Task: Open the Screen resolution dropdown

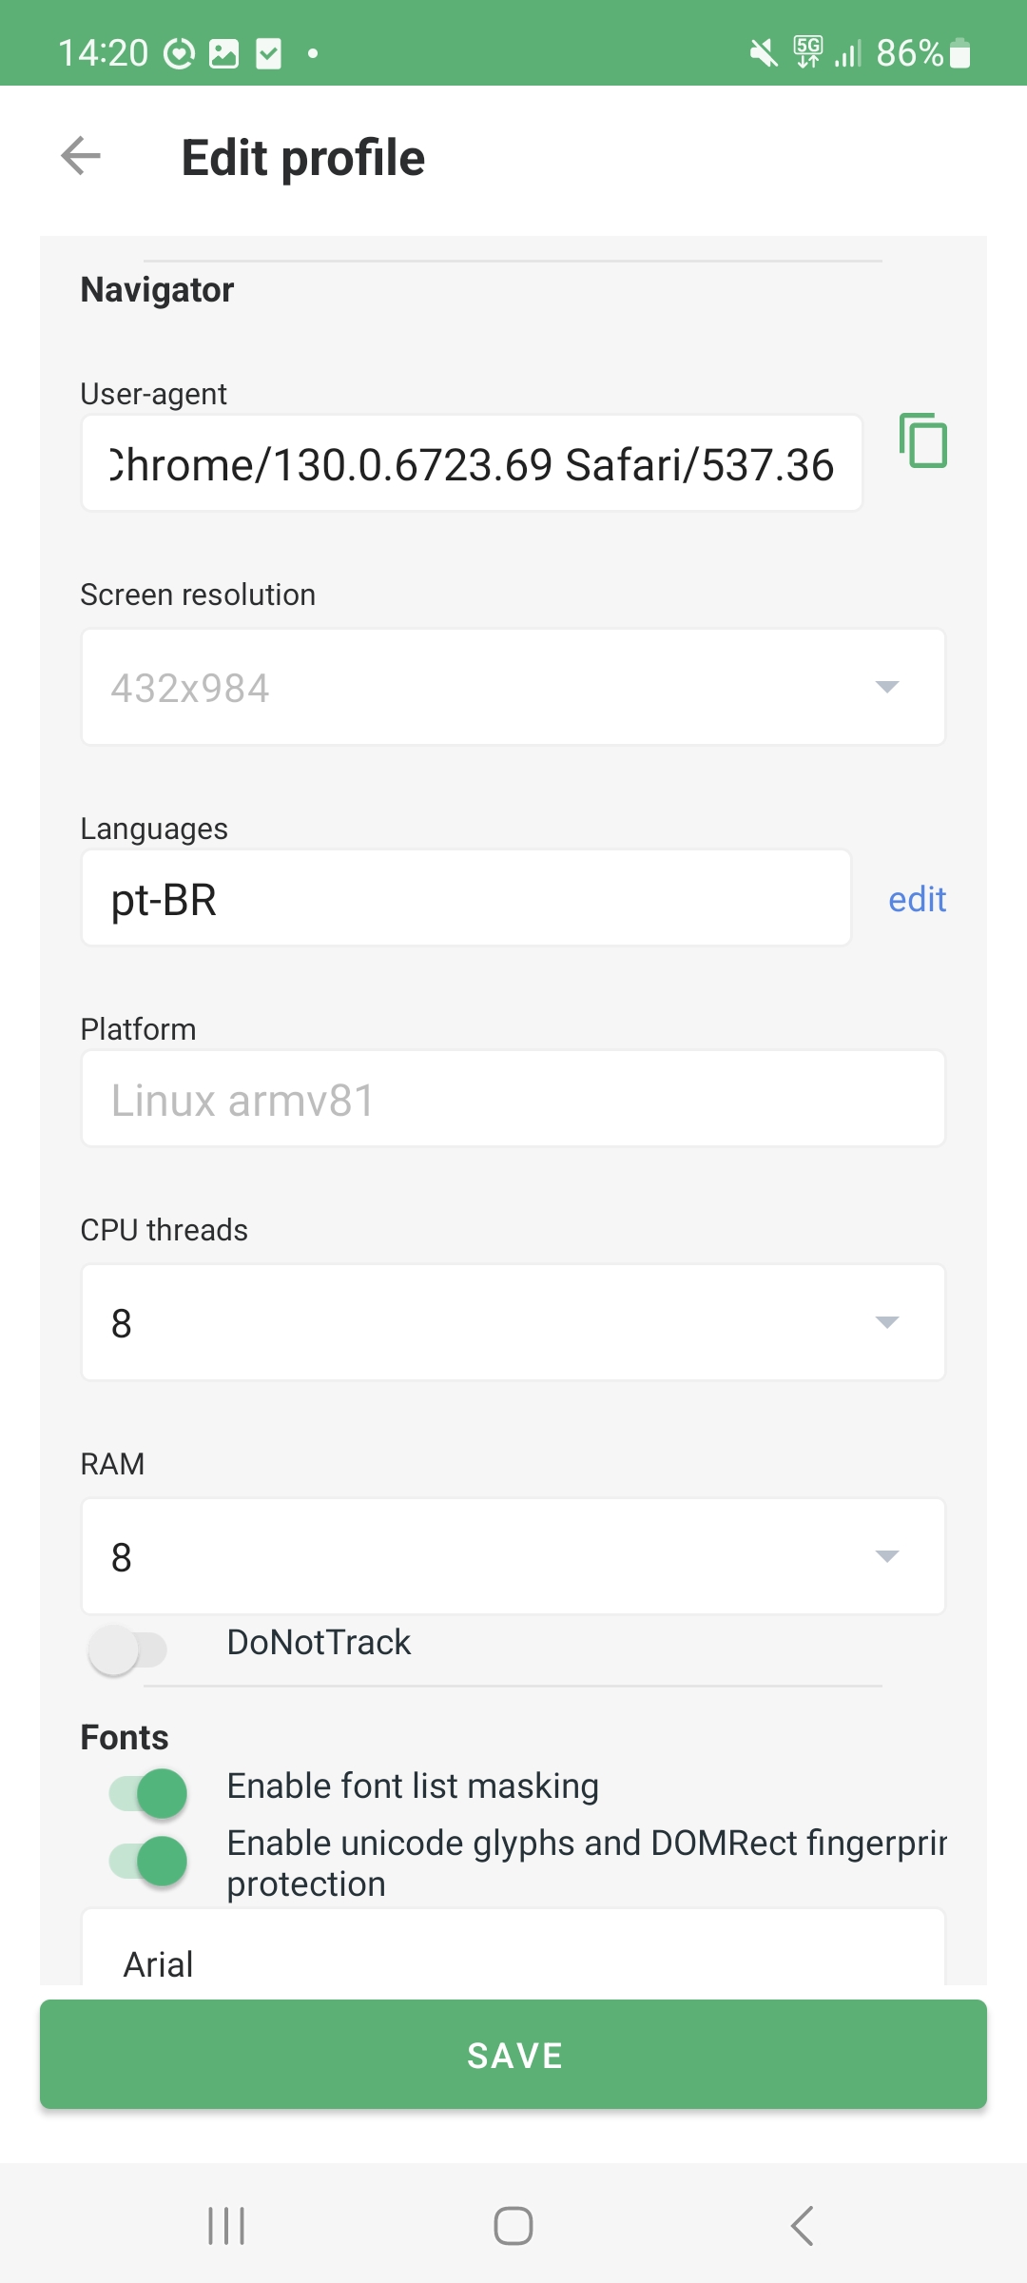Action: (x=513, y=687)
